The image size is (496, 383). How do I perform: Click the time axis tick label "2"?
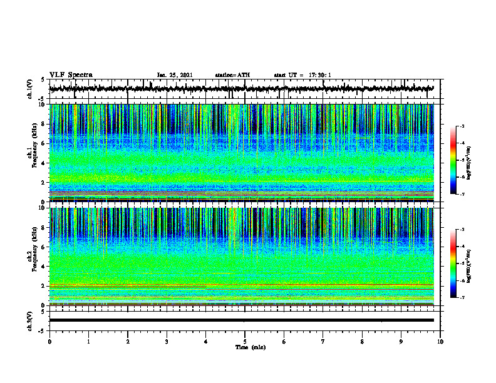click(x=128, y=342)
